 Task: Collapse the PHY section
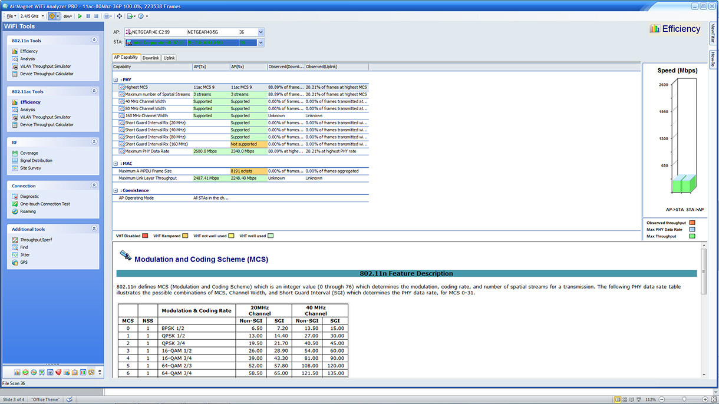point(116,80)
